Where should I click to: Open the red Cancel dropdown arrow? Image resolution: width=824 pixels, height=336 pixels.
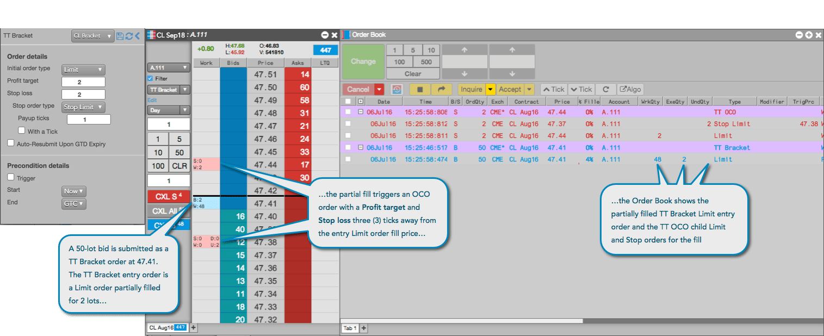pyautogui.click(x=379, y=89)
